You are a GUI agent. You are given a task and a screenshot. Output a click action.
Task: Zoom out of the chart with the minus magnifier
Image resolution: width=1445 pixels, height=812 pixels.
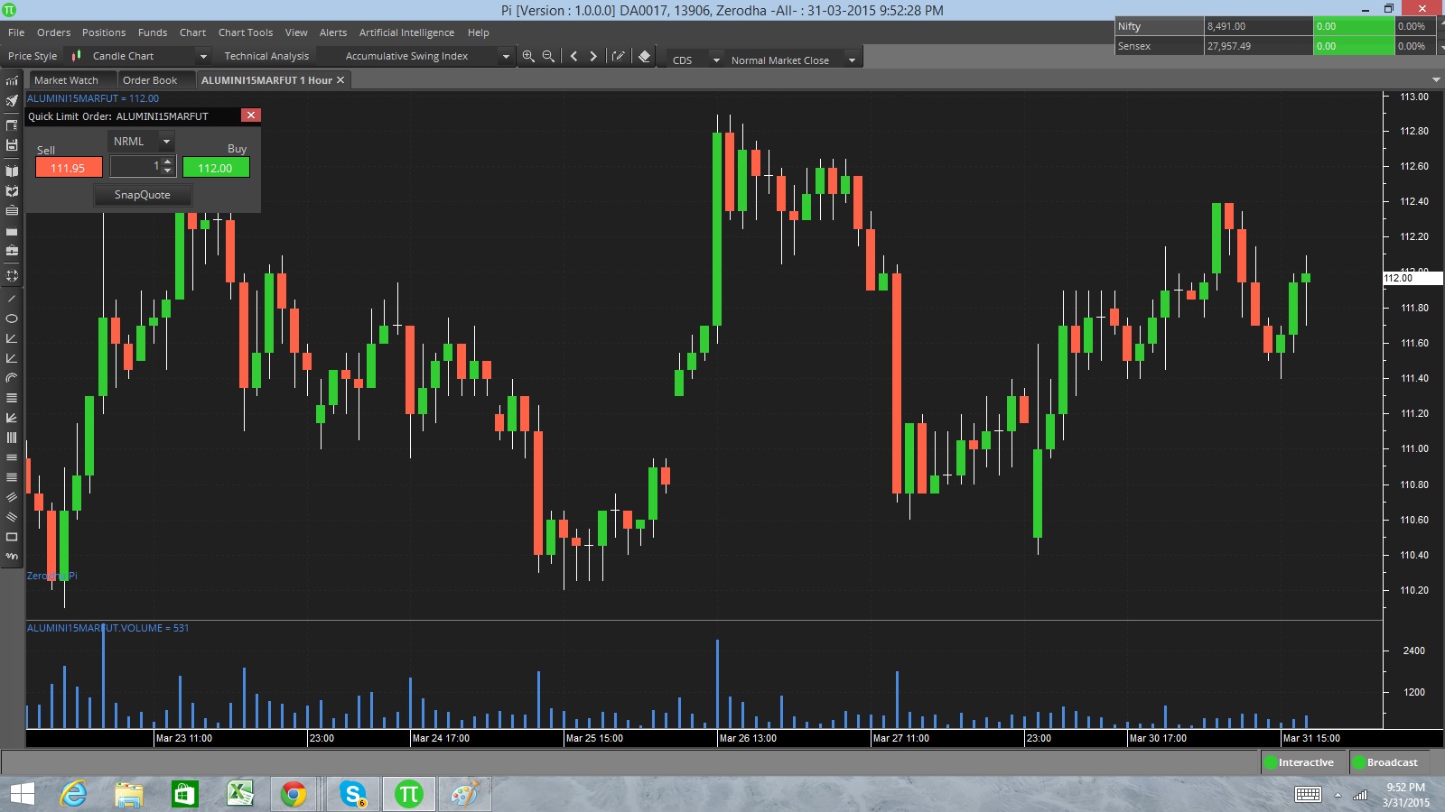[548, 56]
